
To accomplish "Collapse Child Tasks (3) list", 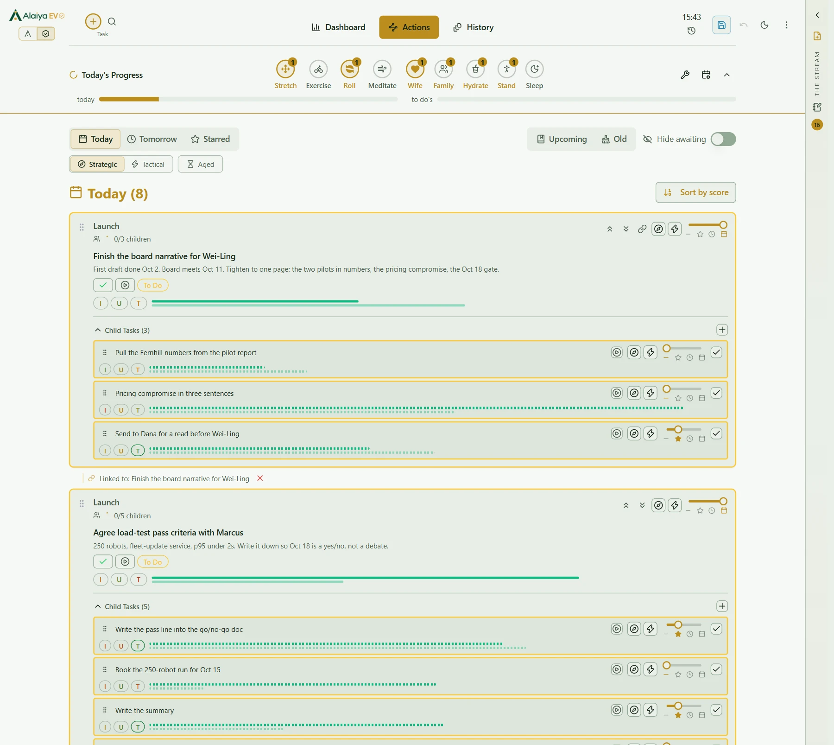I will 98,330.
